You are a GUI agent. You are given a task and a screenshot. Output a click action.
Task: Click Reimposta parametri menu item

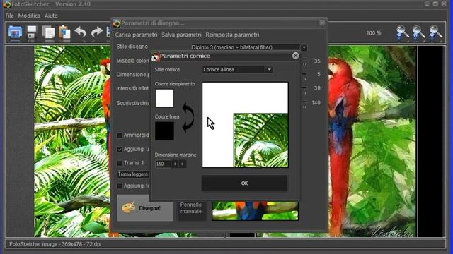(232, 35)
